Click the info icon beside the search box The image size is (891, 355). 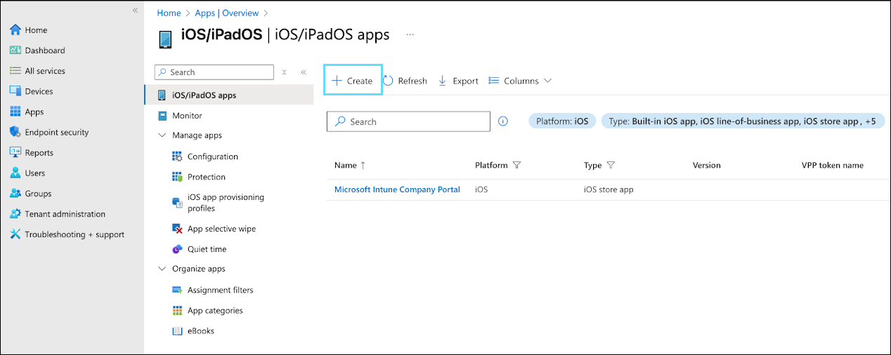tap(503, 121)
